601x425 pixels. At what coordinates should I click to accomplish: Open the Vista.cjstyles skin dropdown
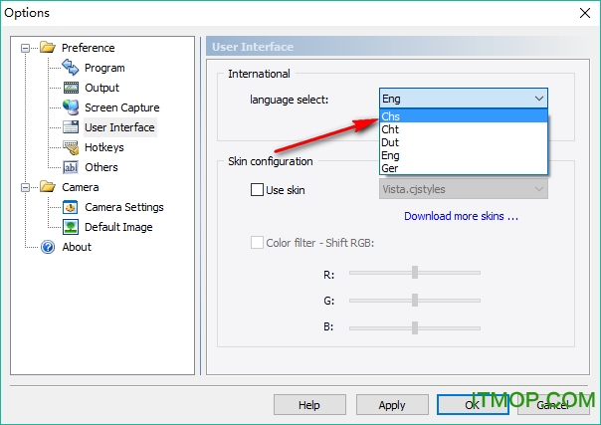click(x=538, y=189)
